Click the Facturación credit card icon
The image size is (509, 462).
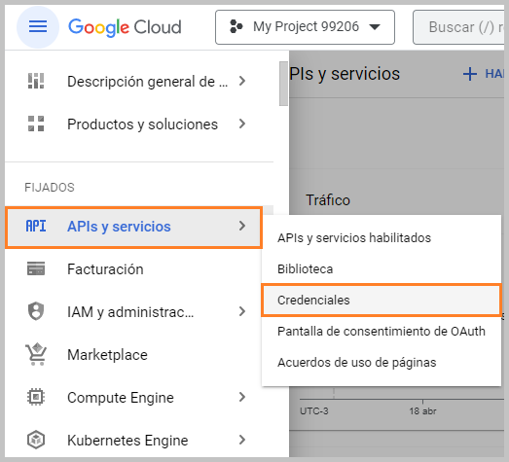[x=36, y=268]
